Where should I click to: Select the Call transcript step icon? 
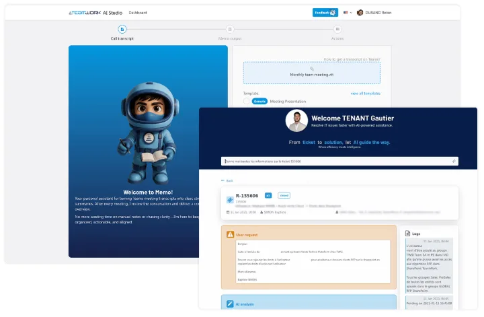coord(122,30)
